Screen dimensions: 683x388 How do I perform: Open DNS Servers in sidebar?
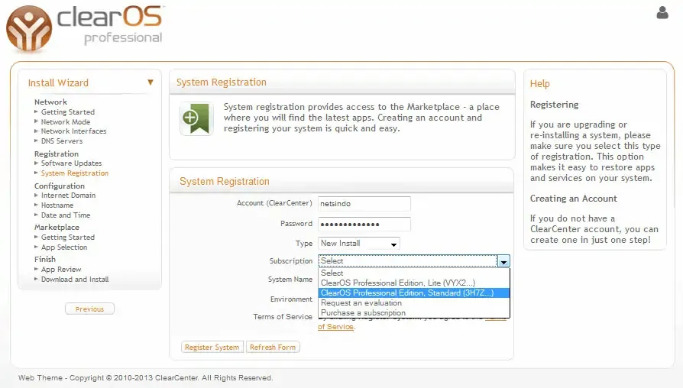coord(62,141)
